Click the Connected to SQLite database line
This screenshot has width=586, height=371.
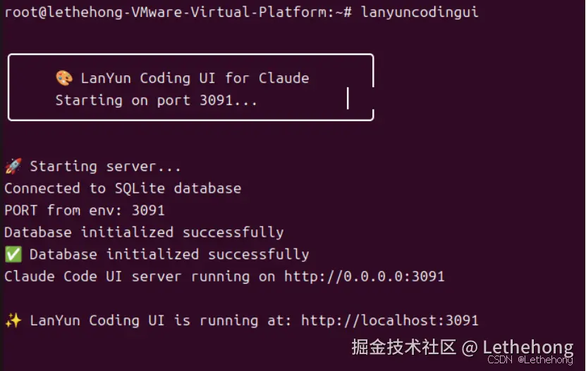click(123, 189)
